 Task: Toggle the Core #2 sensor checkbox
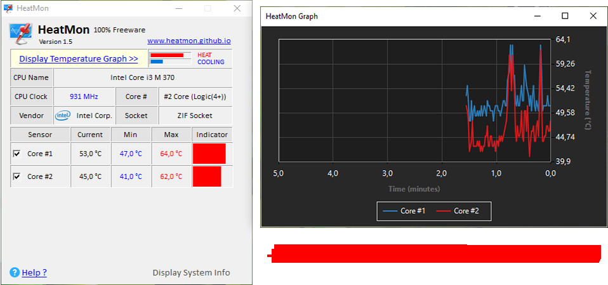click(x=17, y=176)
